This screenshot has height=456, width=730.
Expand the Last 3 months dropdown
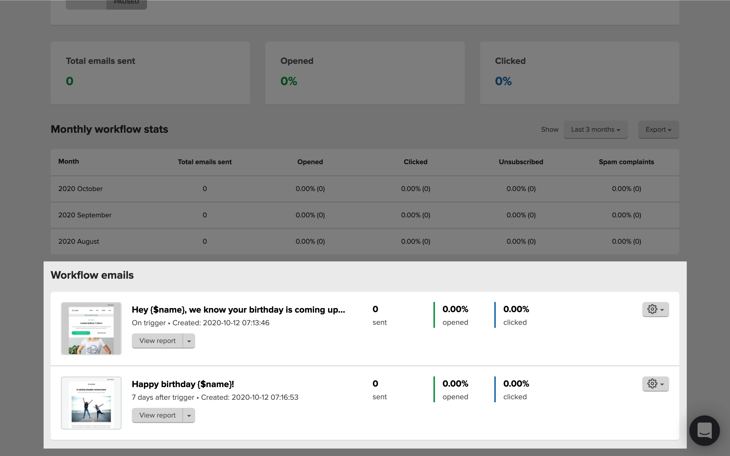click(595, 130)
